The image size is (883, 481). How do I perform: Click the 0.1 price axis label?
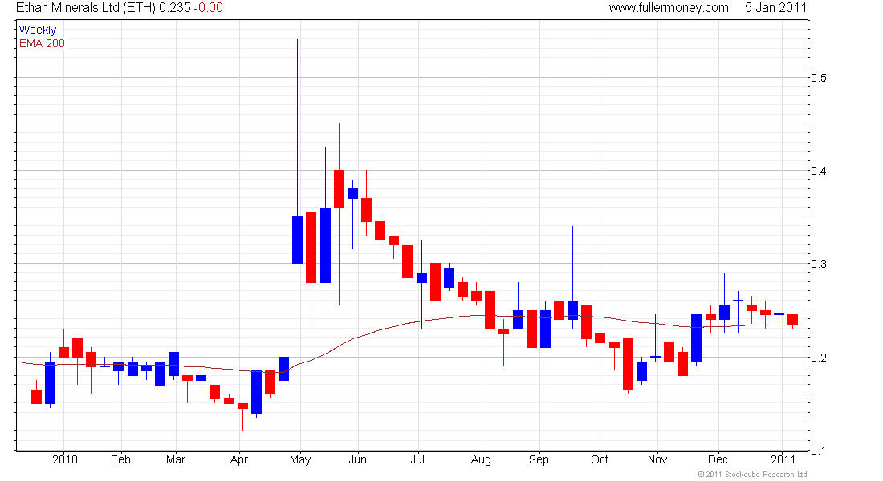click(819, 450)
